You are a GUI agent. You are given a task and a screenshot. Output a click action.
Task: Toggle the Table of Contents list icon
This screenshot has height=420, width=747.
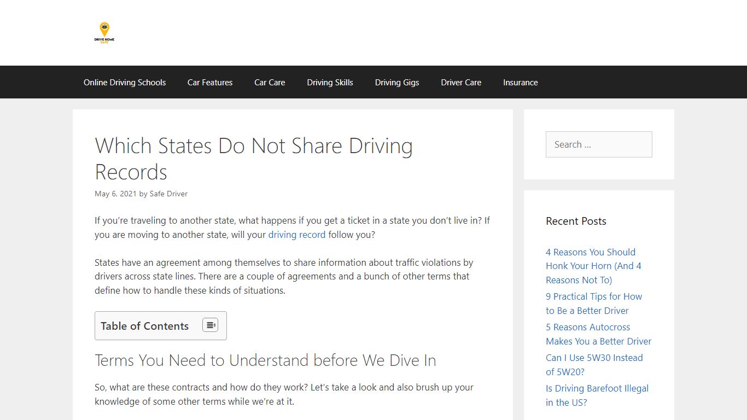point(210,325)
